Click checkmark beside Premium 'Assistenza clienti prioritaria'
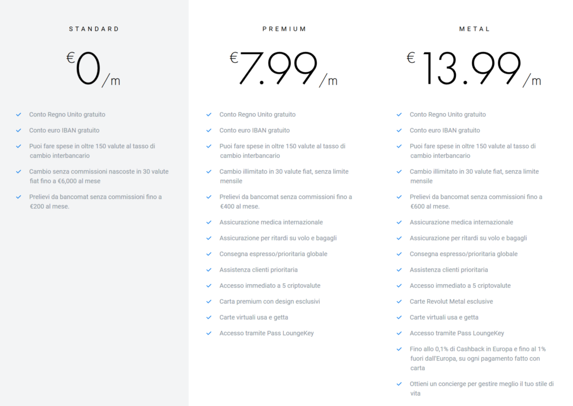Image resolution: width=573 pixels, height=406 pixels. pos(209,270)
